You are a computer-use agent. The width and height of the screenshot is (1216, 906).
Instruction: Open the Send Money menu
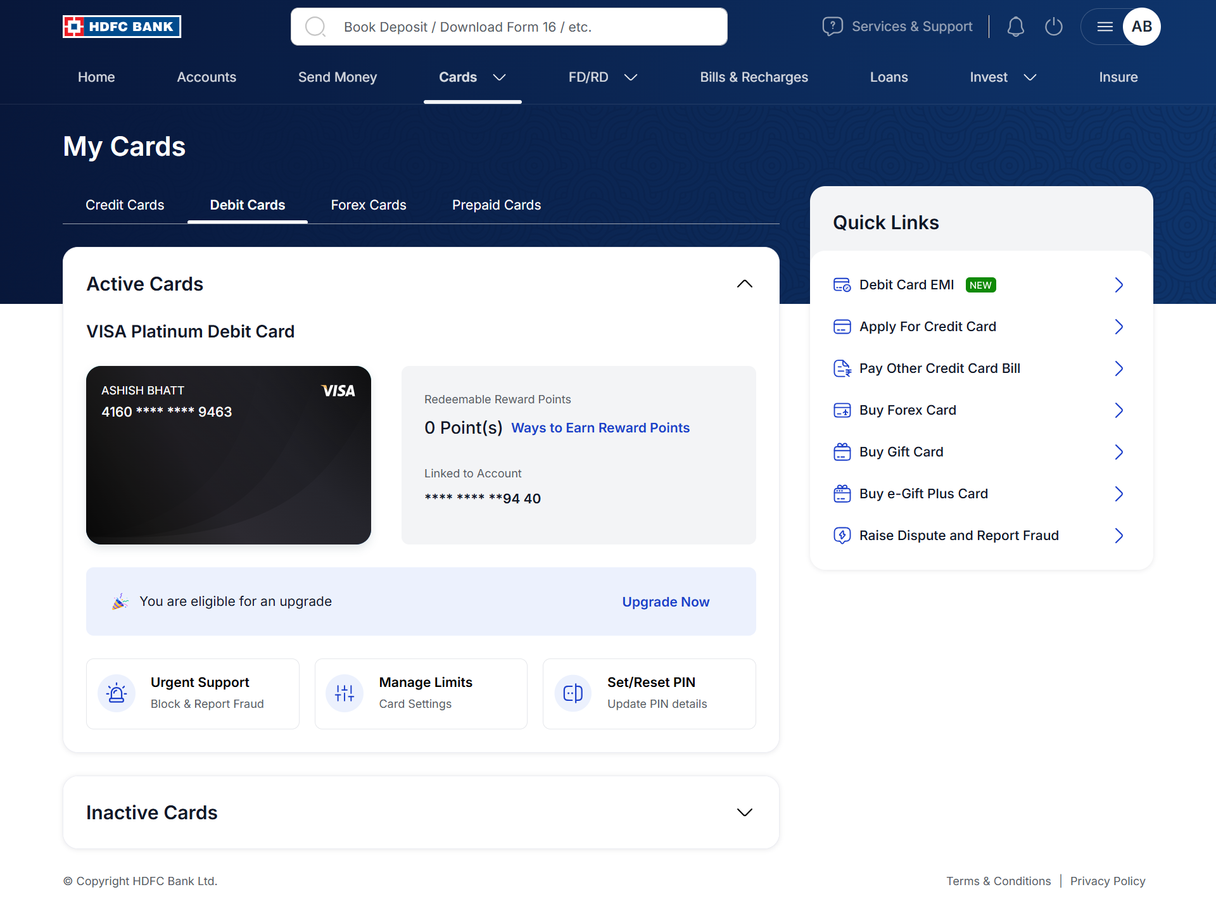pos(338,77)
